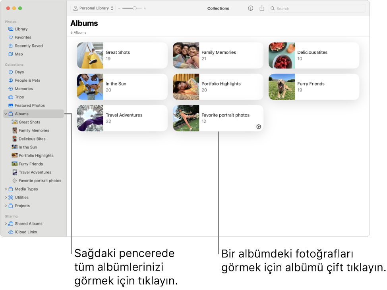
Task: Collapse the Albums disclosure chevron
Action: point(6,114)
